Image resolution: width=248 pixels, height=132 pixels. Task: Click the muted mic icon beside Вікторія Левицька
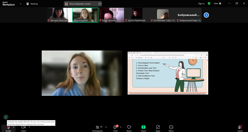[x=49, y=20]
